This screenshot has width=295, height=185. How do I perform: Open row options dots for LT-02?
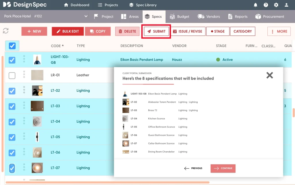coord(24,90)
